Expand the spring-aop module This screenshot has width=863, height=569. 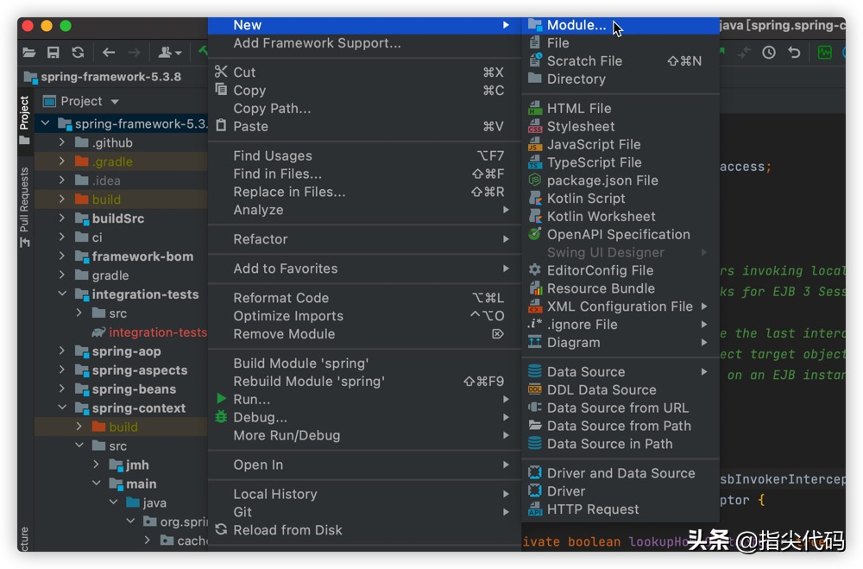[x=62, y=351]
